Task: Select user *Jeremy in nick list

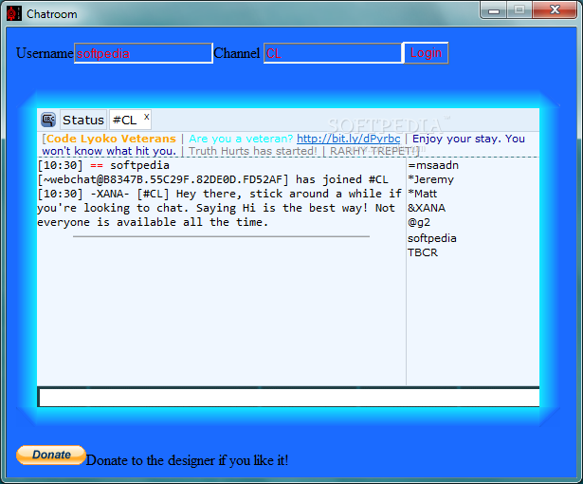Action: 431,179
